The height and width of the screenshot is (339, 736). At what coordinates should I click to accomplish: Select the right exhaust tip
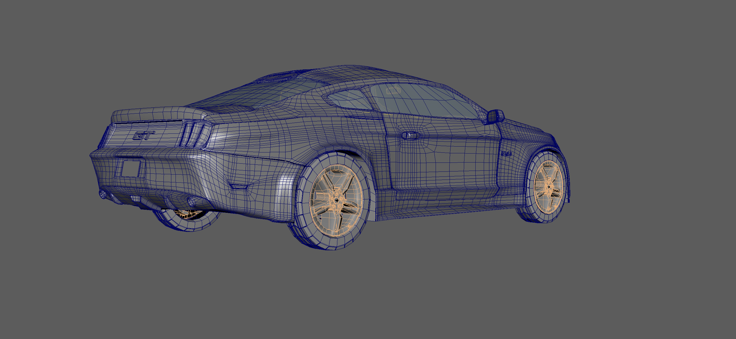pos(192,202)
